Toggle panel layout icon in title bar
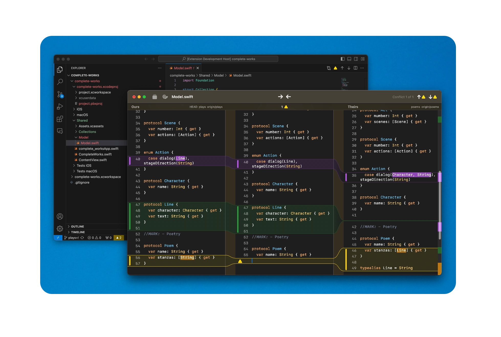 click(x=349, y=59)
